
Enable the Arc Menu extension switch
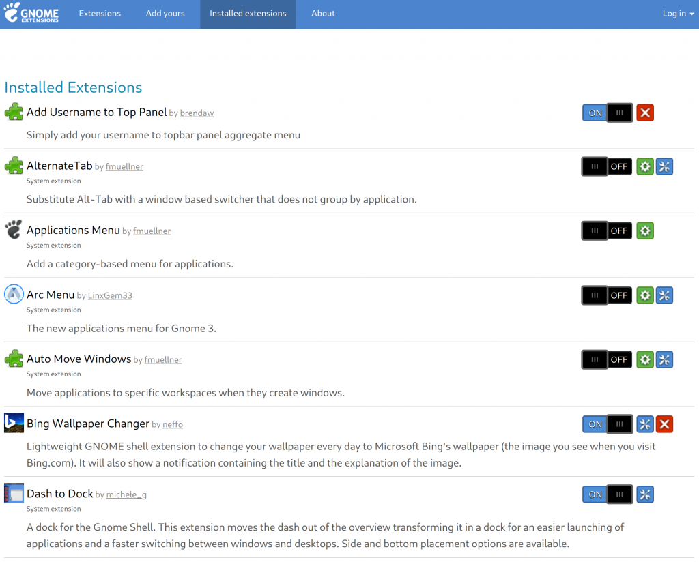point(607,295)
